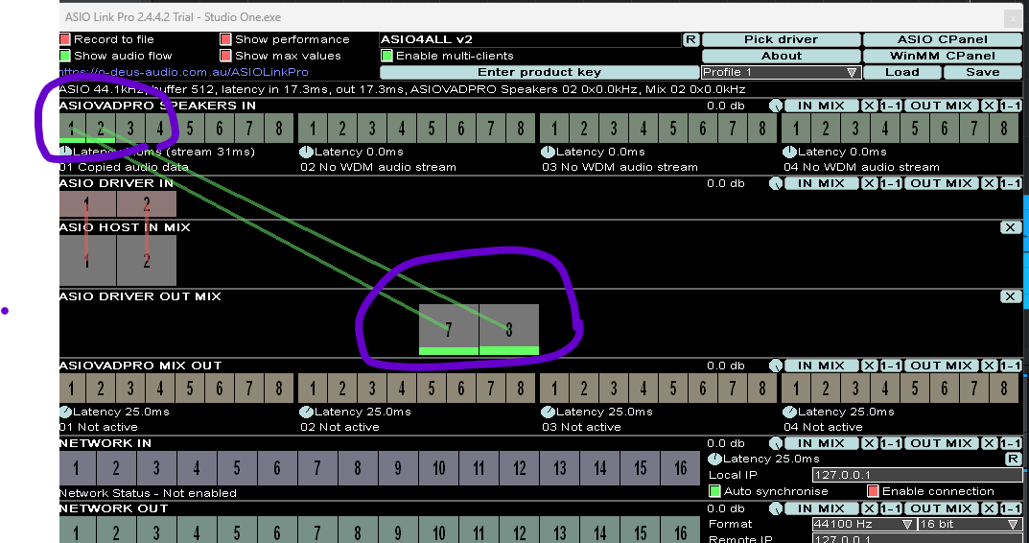Clear OUT MIX routing on ASIOVADPRO MIX OUT row
Screen dimensions: 1029x543
coord(989,366)
